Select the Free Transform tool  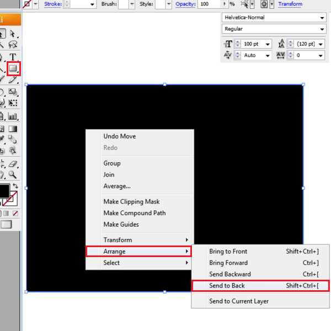13,103
